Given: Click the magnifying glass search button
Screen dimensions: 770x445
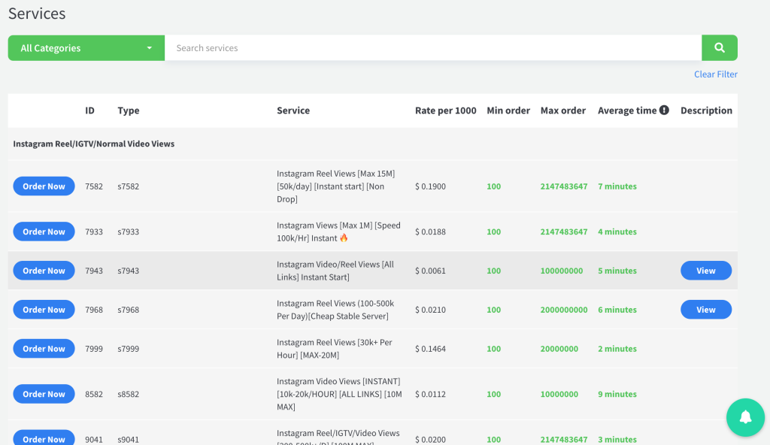Looking at the screenshot, I should click(x=719, y=48).
